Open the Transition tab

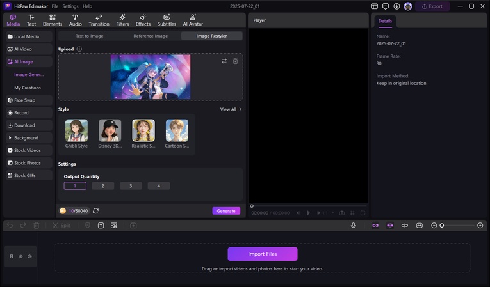coord(99,20)
